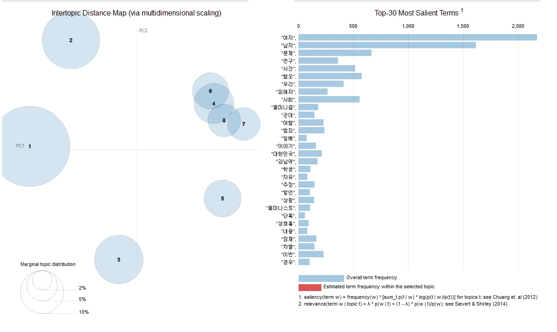
Task: Click the bar for term "남자"
Action: coord(387,45)
